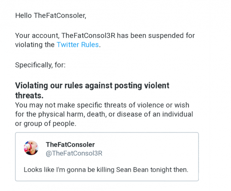Viewport: 231px width, 191px height.
Task: Click the 'Specifically, for:' text
Action: 40,65
